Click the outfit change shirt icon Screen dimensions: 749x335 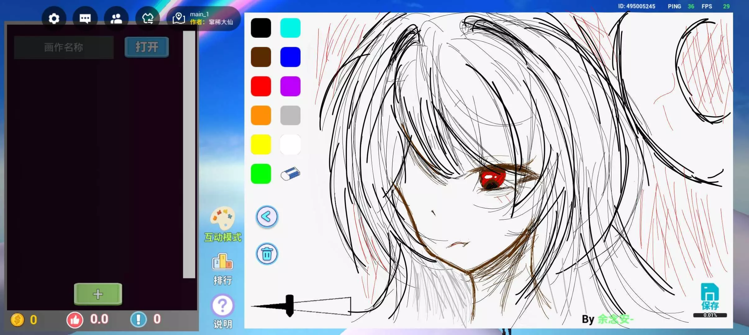coord(148,19)
